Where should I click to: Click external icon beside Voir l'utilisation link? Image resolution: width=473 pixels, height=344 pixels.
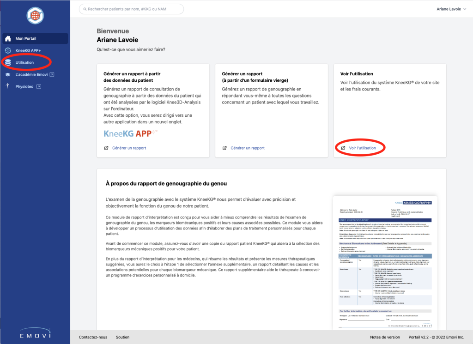343,148
